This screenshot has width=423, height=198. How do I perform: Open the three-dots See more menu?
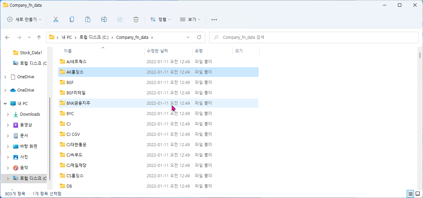pos(214,20)
